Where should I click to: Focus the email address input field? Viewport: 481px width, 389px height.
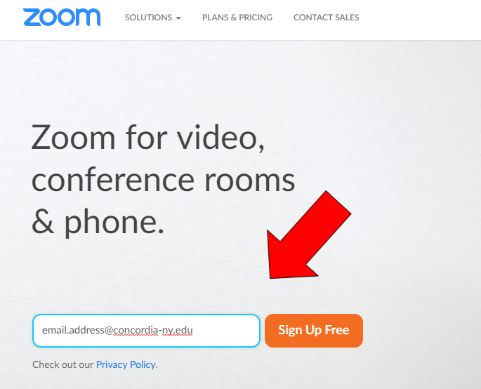[146, 331]
